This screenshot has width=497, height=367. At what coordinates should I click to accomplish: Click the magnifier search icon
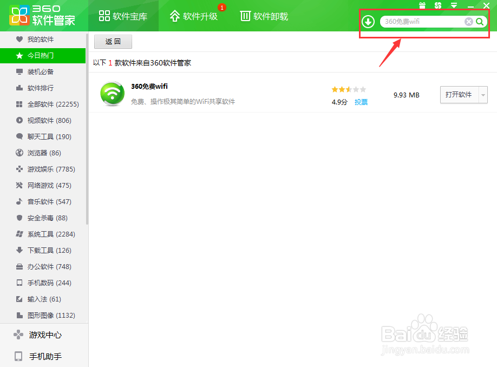click(x=480, y=22)
